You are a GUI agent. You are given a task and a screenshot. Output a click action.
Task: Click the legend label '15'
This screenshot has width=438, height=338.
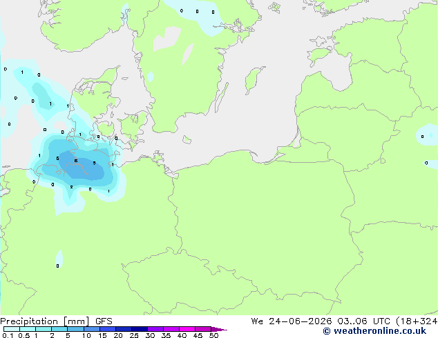click(102, 335)
